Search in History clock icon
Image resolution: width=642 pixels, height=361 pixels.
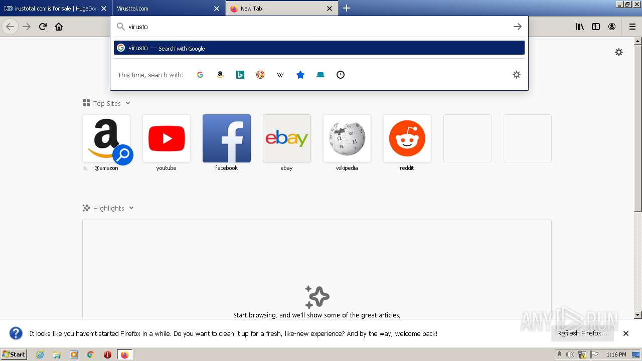pos(341,75)
